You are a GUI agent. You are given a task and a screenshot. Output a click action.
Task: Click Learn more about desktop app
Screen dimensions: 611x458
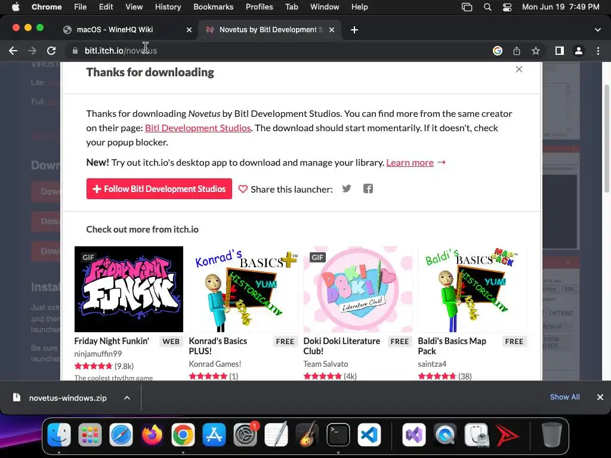tap(410, 163)
